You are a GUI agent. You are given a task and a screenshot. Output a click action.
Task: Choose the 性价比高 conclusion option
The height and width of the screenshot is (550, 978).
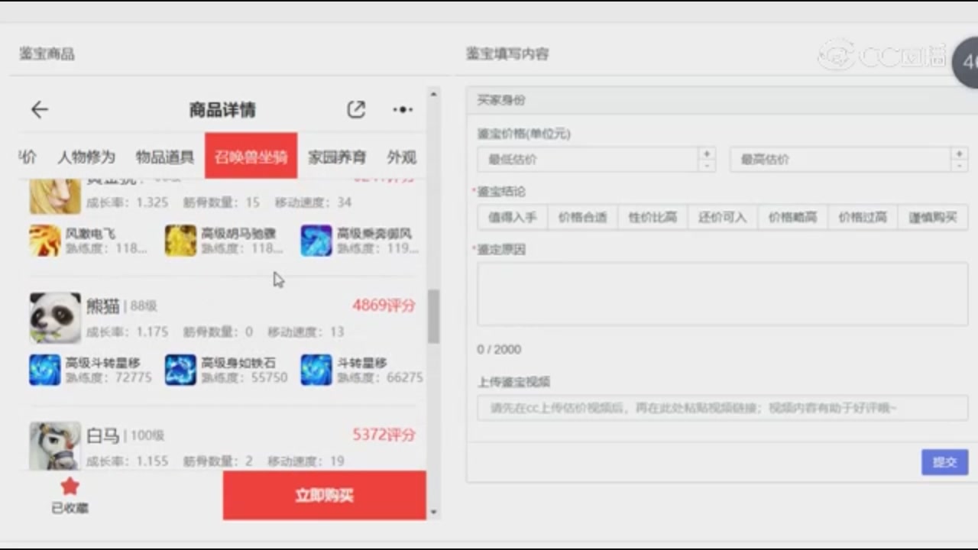click(653, 217)
